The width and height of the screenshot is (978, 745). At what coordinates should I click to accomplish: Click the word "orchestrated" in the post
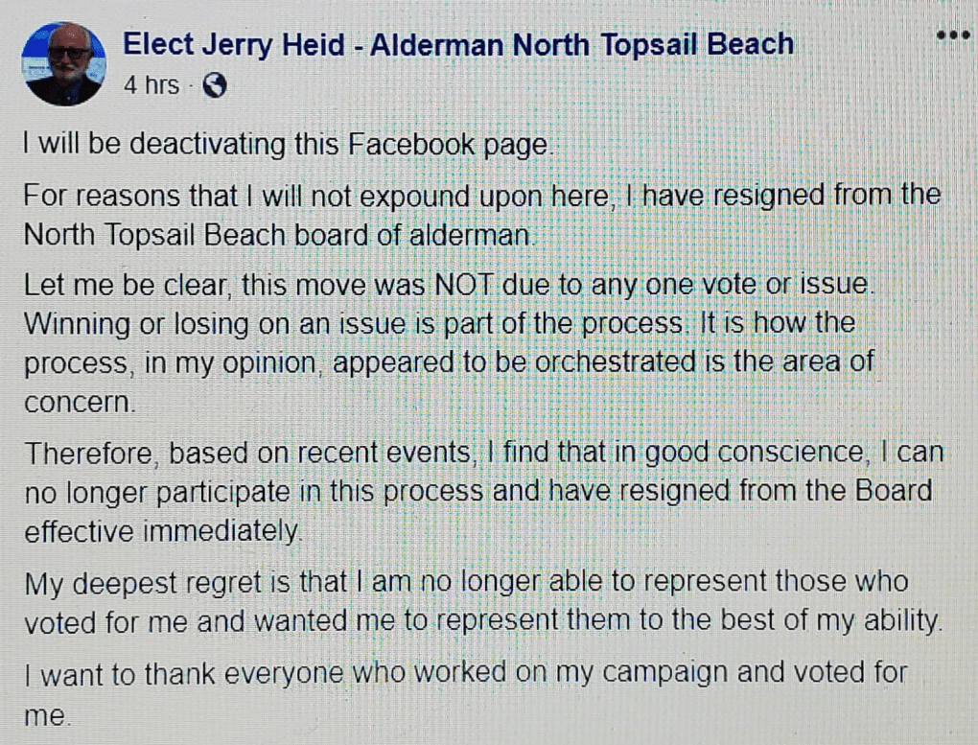click(x=648, y=364)
